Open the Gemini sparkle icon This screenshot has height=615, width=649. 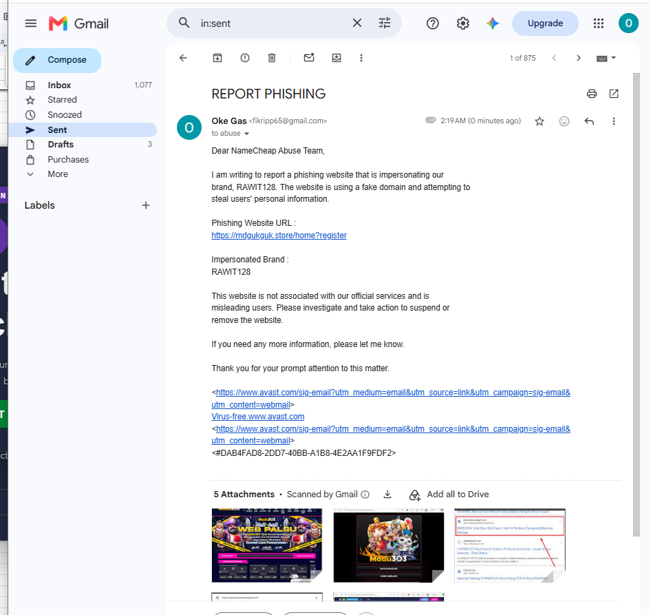pyautogui.click(x=493, y=23)
